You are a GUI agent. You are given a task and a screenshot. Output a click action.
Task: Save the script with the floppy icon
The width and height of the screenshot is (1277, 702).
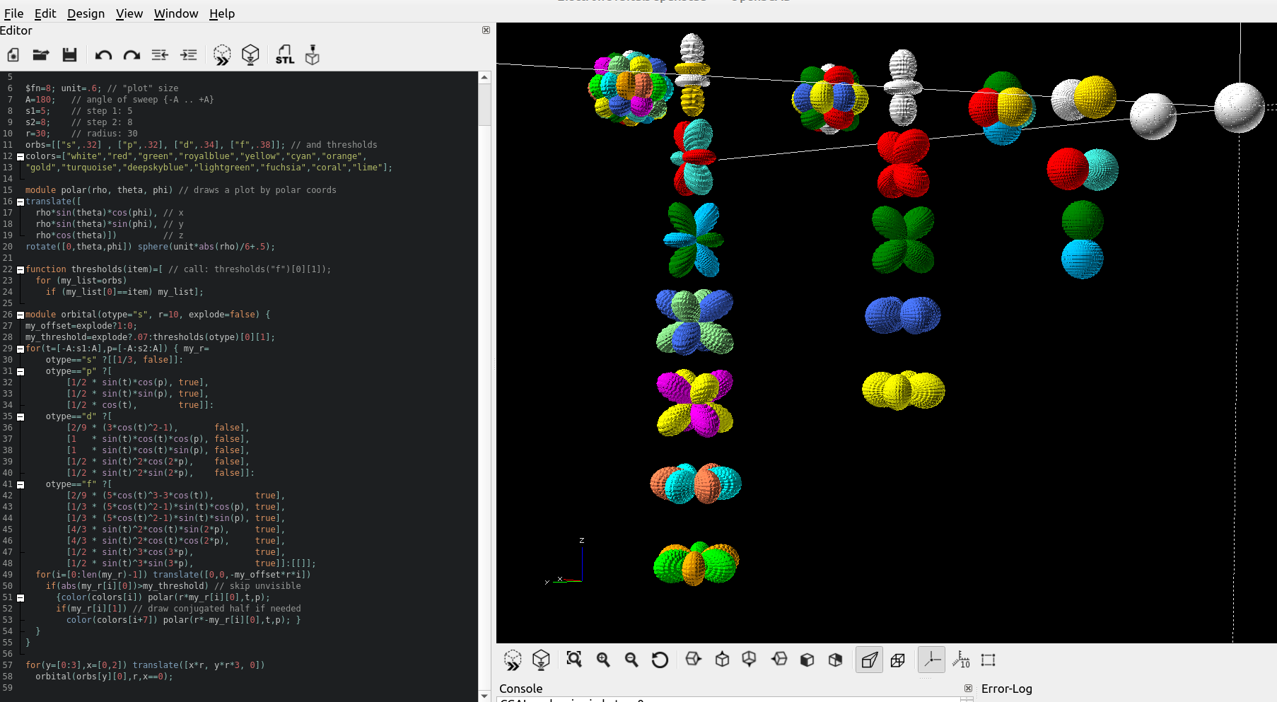[69, 55]
